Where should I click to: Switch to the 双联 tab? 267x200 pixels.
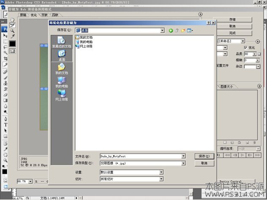tap(45, 15)
